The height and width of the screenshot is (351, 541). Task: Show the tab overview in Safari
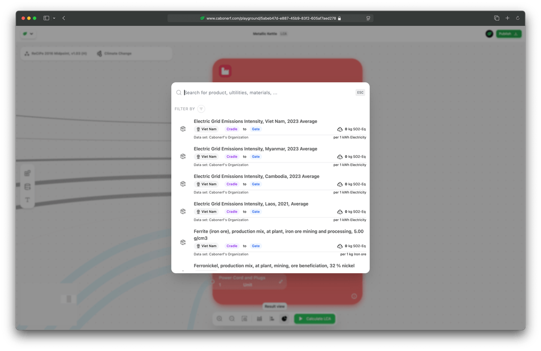496,18
